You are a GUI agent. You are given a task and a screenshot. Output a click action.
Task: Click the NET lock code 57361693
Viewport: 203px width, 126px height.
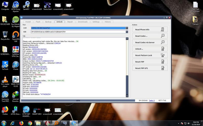pyautogui.click(x=35, y=84)
